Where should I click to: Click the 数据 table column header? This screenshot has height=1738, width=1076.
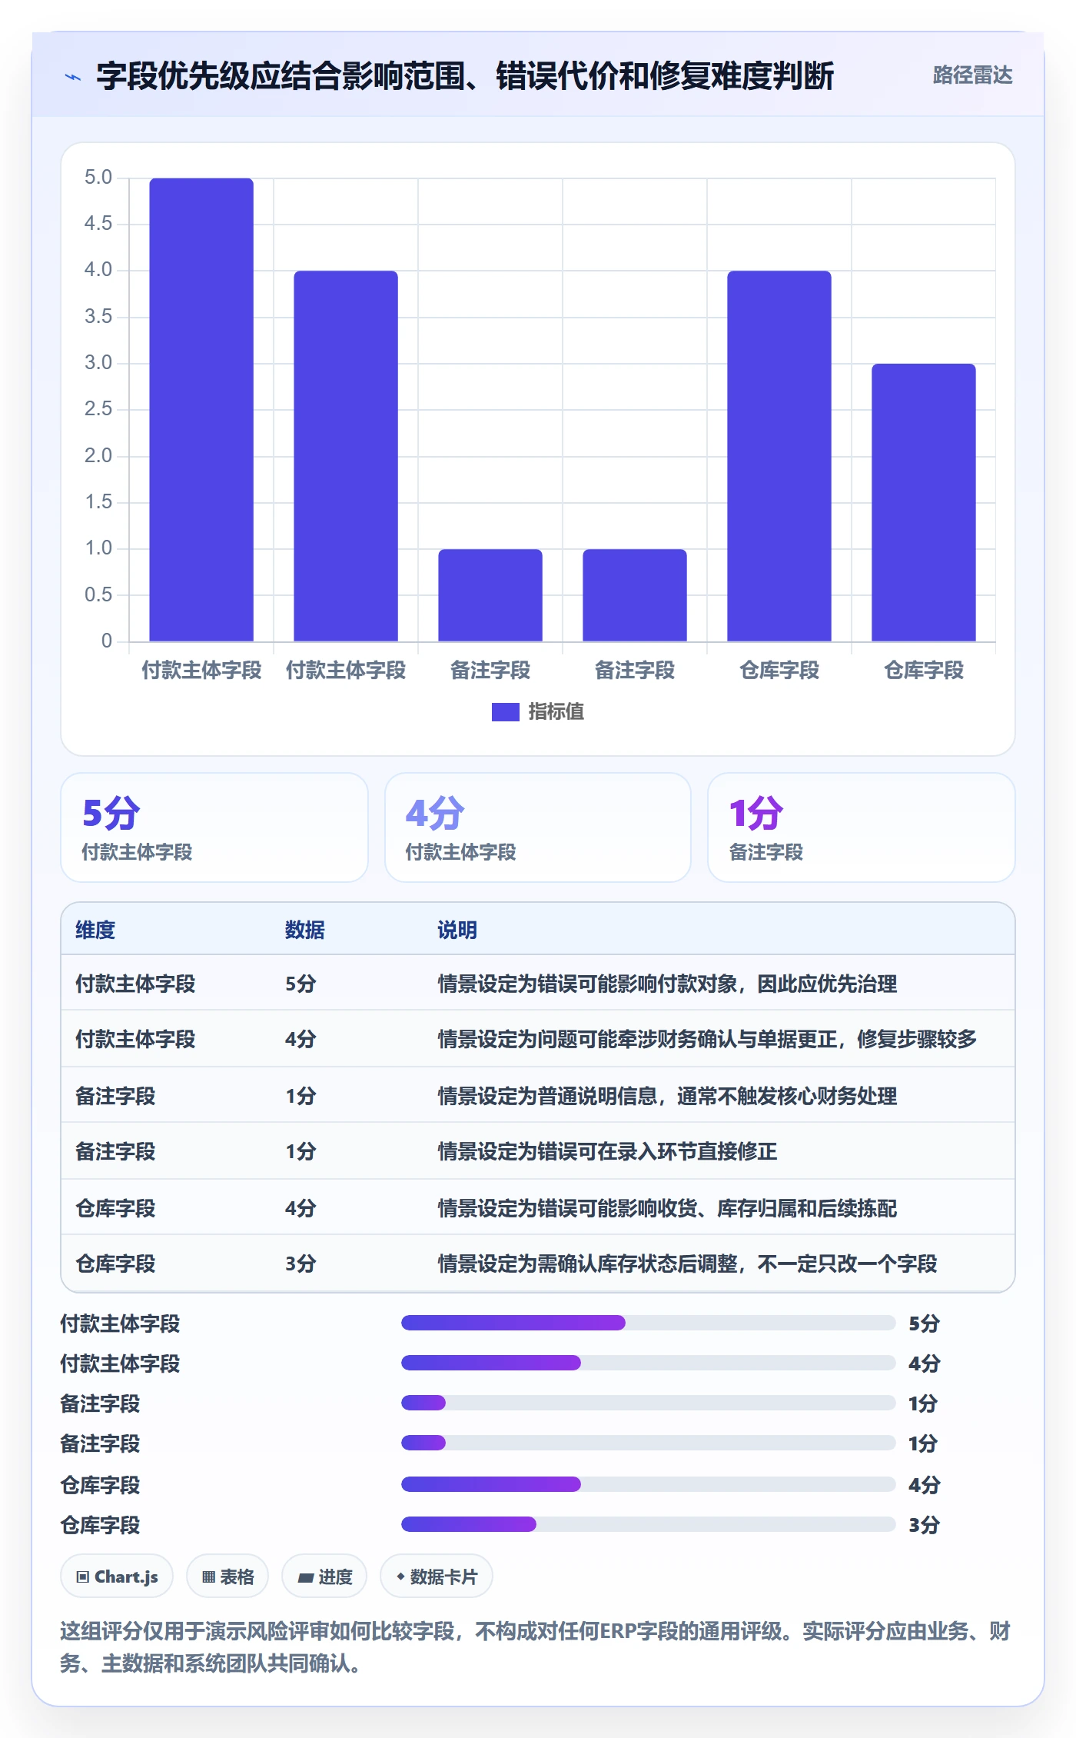pyautogui.click(x=305, y=930)
